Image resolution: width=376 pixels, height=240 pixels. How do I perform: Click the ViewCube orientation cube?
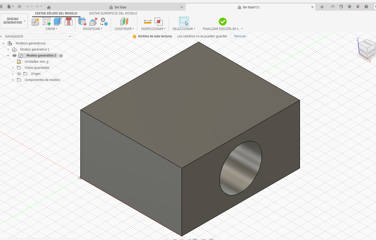(367, 49)
